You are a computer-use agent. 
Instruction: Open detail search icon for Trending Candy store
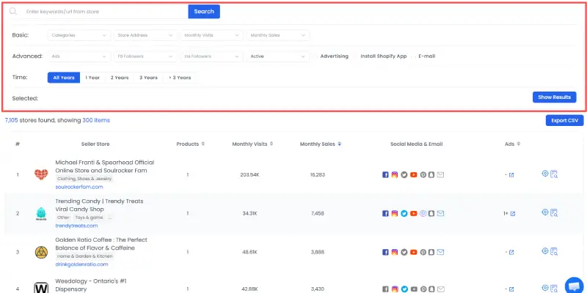click(x=554, y=213)
